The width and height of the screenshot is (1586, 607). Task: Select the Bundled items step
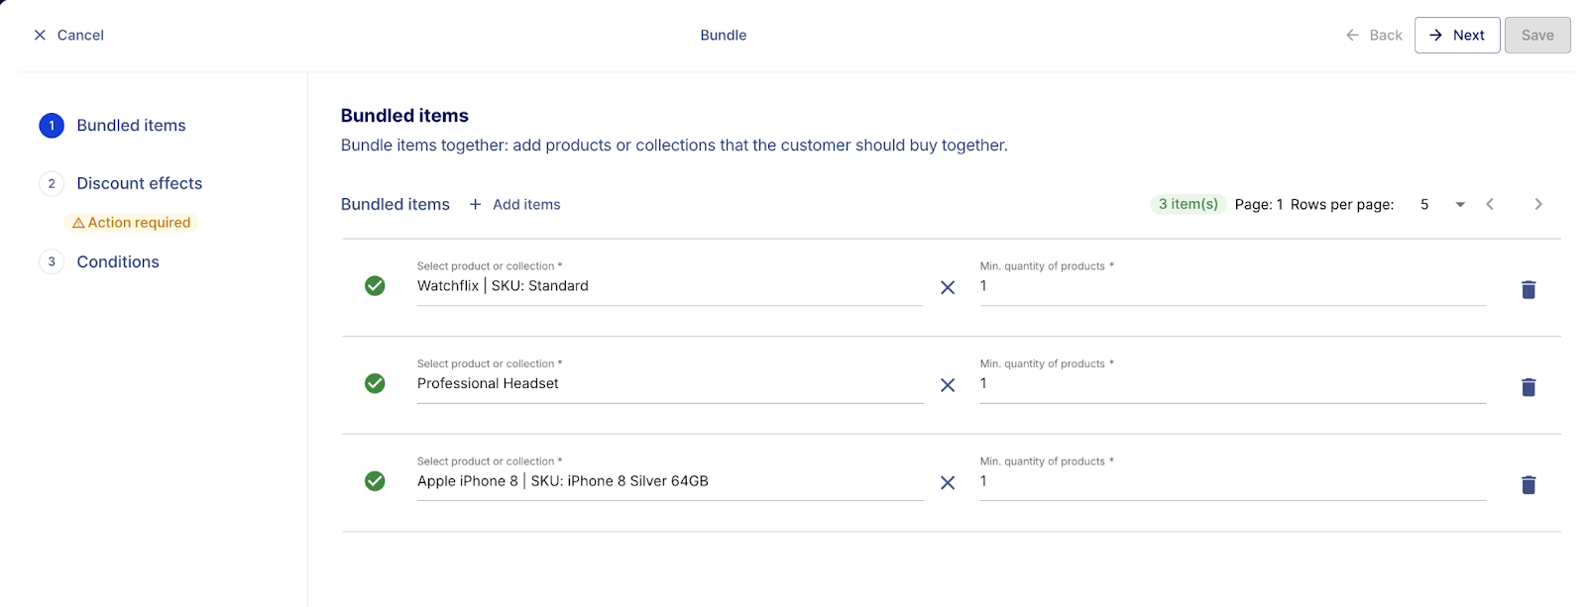click(131, 126)
